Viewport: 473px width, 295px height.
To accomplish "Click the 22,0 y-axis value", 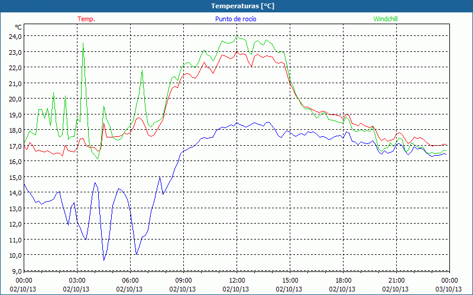I will pyautogui.click(x=15, y=68).
